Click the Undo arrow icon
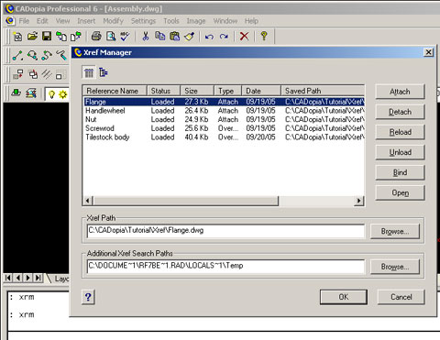This screenshot has height=340, width=440. pyautogui.click(x=209, y=37)
